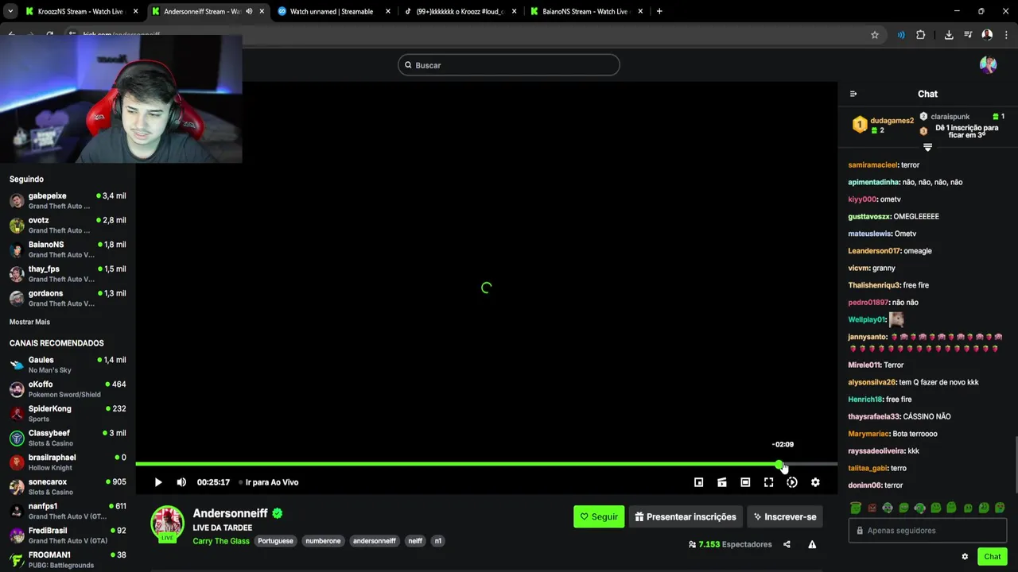Image resolution: width=1018 pixels, height=572 pixels.
Task: Open Carry The Glass category link
Action: pyautogui.click(x=221, y=541)
